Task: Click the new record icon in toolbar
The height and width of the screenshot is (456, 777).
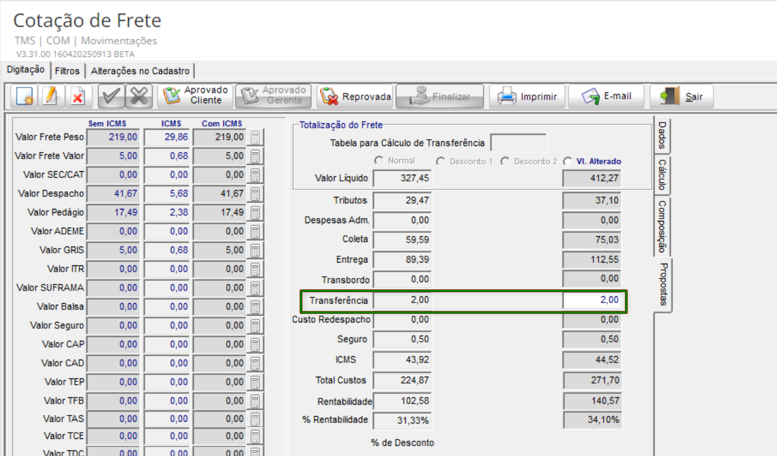Action: [x=25, y=96]
